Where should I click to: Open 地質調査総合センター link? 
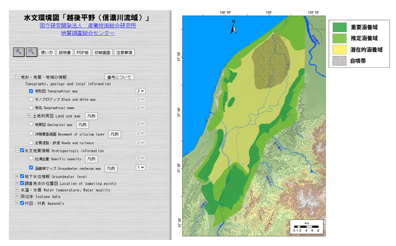point(88,33)
